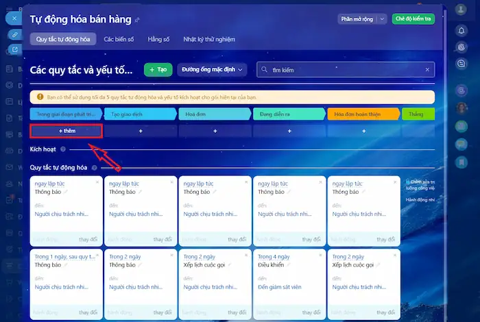Copy link via chain icon on side tab

click(x=14, y=35)
